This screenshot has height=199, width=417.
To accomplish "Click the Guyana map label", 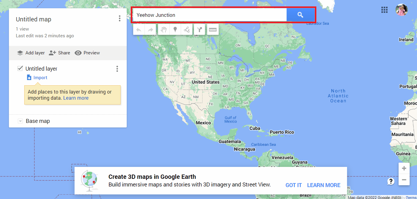I will (299, 162).
